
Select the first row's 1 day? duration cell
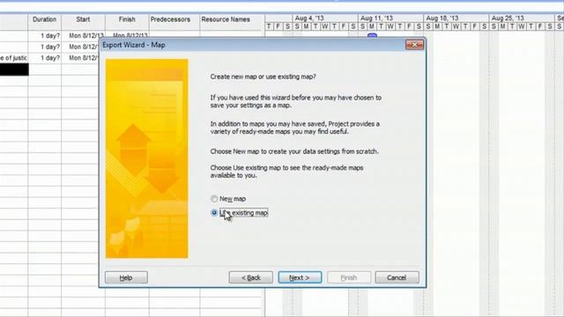coord(45,36)
